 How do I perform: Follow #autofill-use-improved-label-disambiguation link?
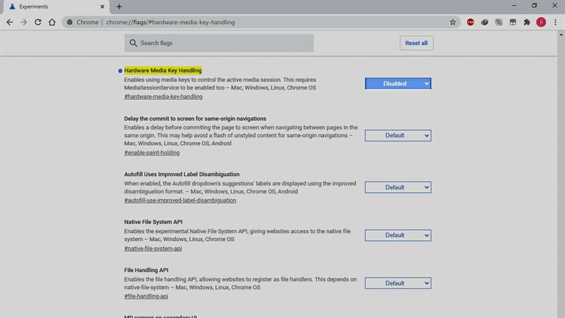coord(180,201)
